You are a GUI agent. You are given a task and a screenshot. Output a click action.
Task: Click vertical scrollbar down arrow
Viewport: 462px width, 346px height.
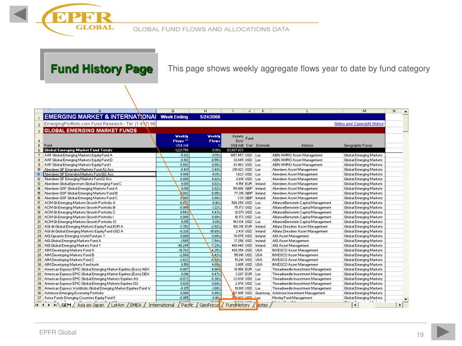tap(406, 299)
